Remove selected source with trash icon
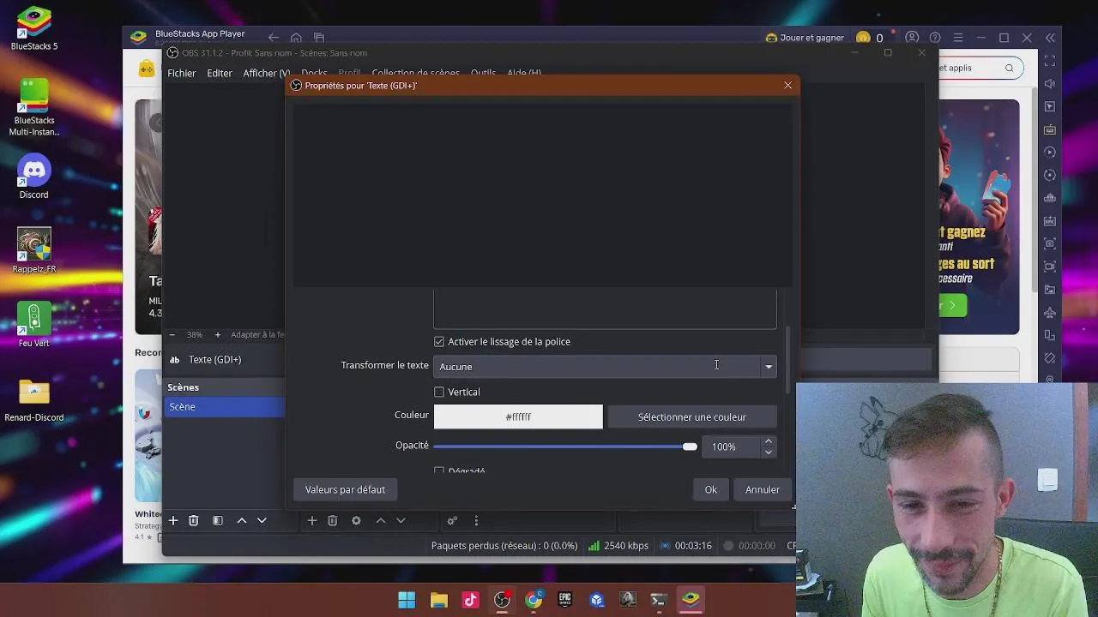1098x617 pixels. pos(333,520)
